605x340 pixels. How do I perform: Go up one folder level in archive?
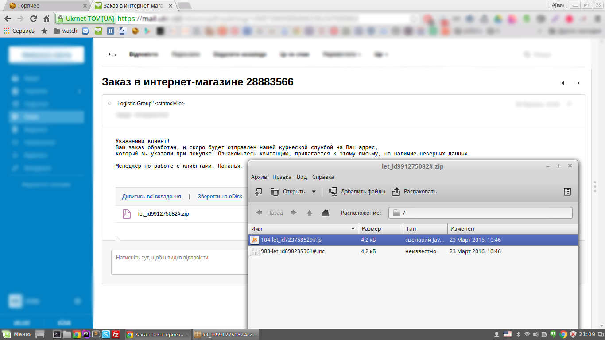[x=310, y=213]
